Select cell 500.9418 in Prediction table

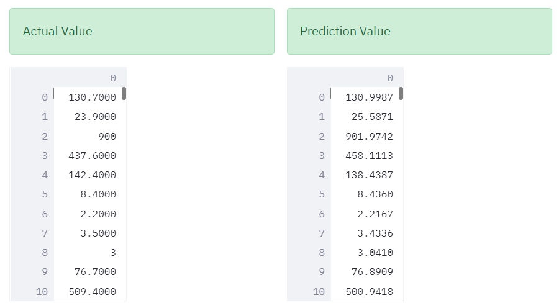tap(365, 291)
